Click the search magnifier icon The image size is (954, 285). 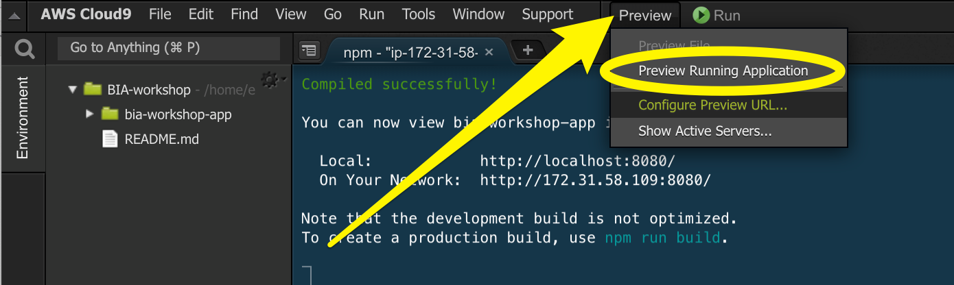coord(25,49)
